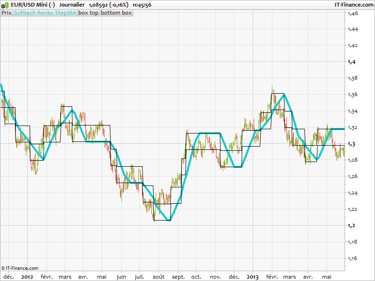Select the Sofitech Renko StepMA indicator label
The image size is (375, 281).
tap(45, 13)
